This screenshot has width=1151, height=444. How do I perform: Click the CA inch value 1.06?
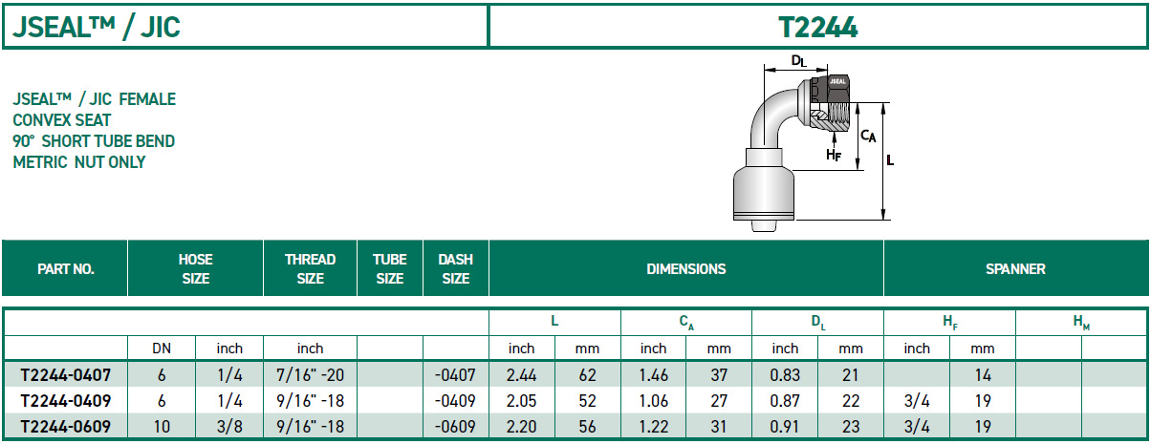[x=653, y=401]
